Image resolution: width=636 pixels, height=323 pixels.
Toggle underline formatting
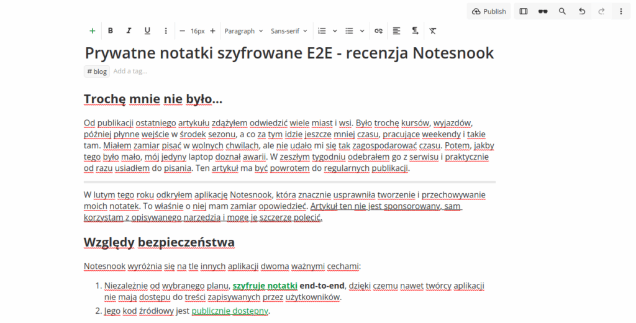pyautogui.click(x=147, y=31)
